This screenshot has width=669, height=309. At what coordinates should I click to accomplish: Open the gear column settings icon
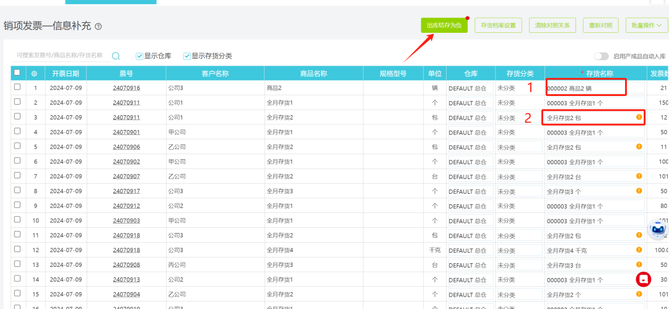pos(34,74)
